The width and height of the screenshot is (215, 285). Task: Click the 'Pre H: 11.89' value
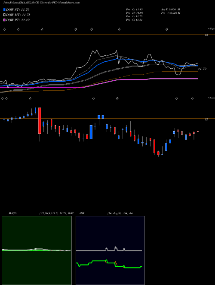pyautogui.click(x=134, y=13)
